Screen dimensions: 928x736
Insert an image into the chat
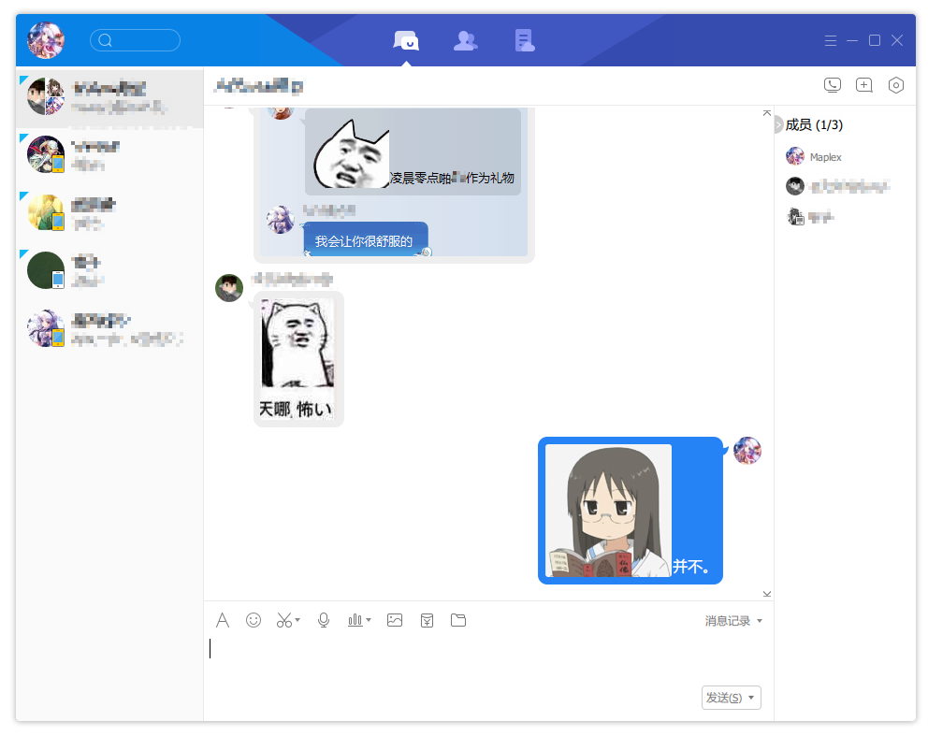click(395, 620)
